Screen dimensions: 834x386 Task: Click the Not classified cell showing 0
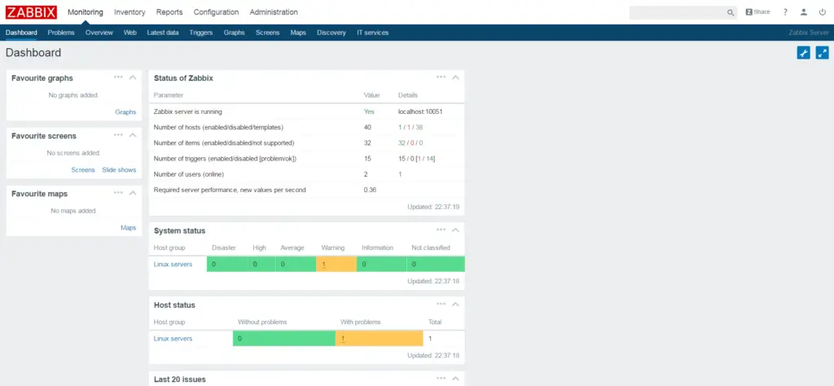click(436, 264)
